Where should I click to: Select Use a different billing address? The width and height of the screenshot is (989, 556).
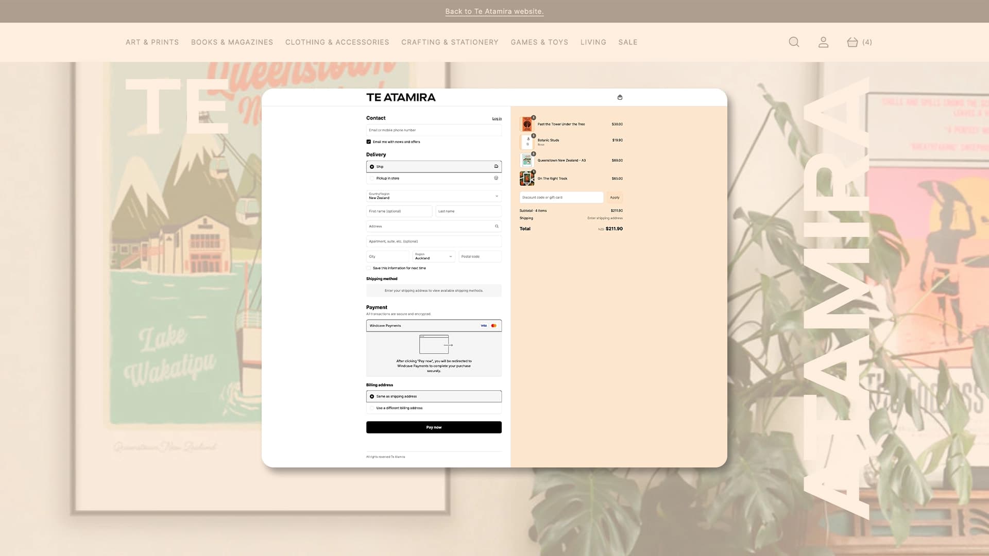[434, 408]
